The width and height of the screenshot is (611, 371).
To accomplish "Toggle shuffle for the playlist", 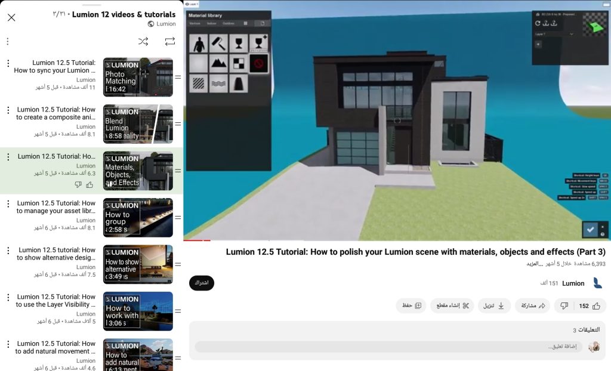I will tap(143, 41).
